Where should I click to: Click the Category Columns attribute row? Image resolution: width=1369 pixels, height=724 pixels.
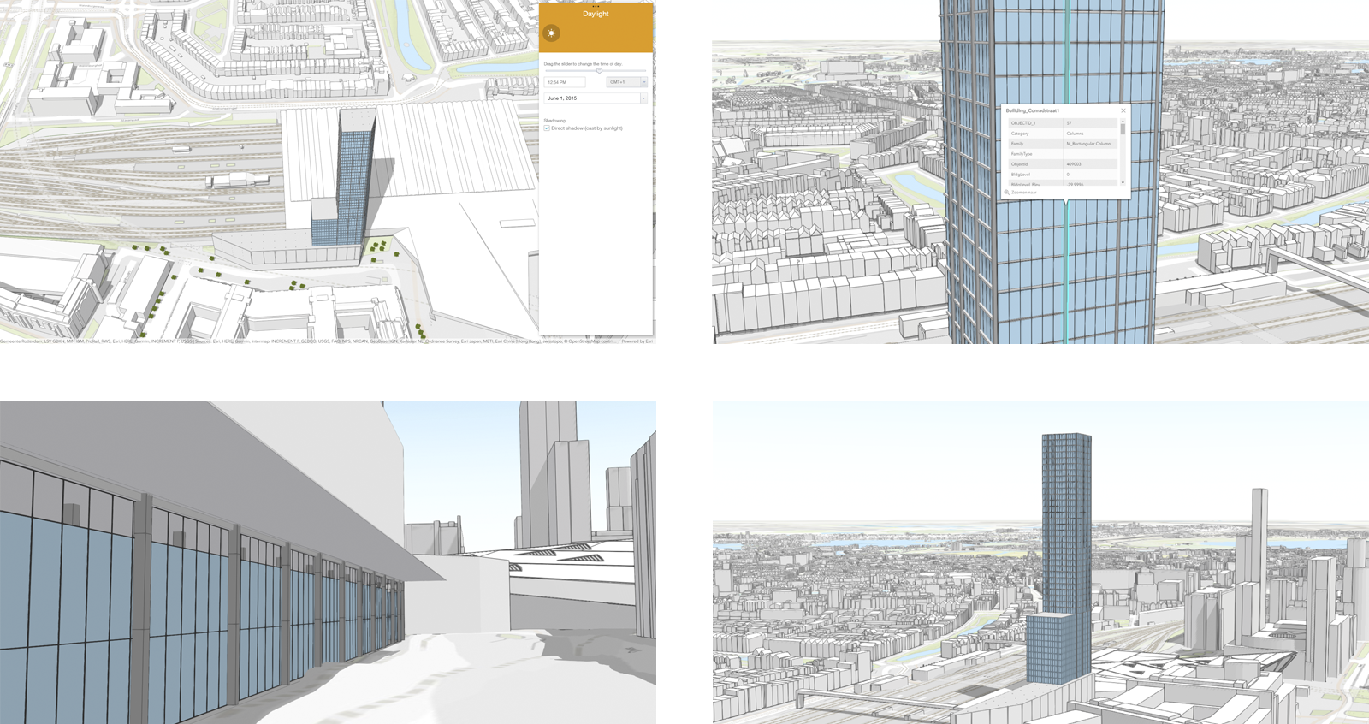(1063, 134)
